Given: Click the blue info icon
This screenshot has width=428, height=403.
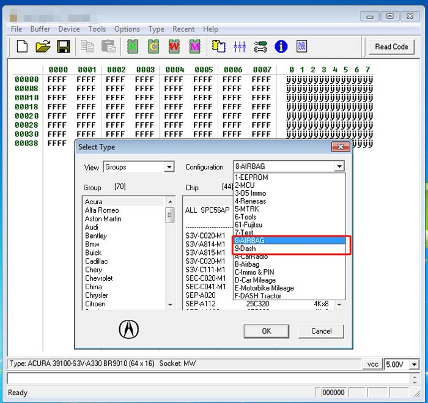Looking at the screenshot, I should (x=281, y=46).
